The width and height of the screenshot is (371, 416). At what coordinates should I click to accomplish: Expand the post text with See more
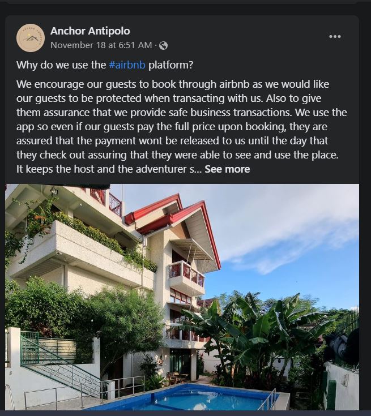pyautogui.click(x=227, y=169)
